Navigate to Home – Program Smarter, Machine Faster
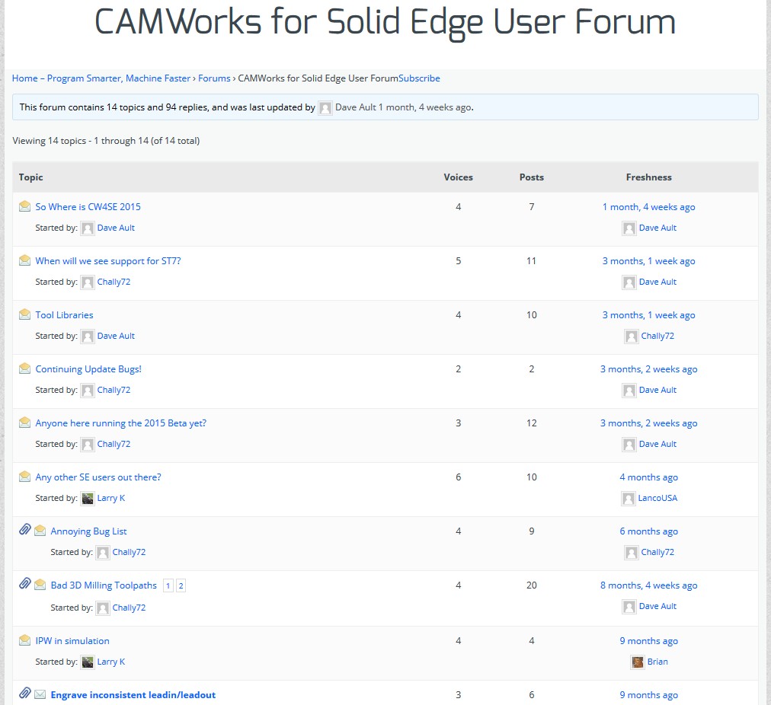 (101, 78)
